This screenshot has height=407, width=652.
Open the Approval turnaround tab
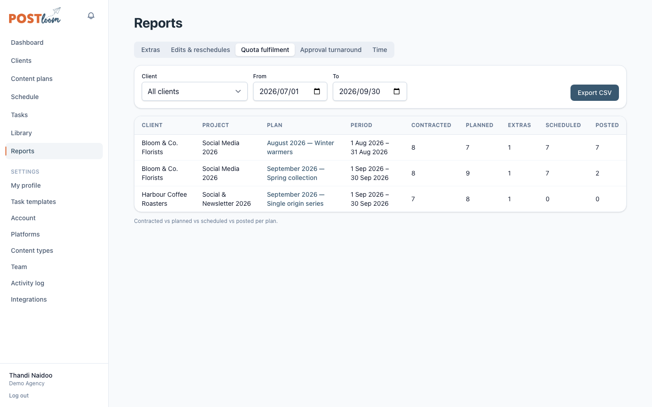(331, 50)
